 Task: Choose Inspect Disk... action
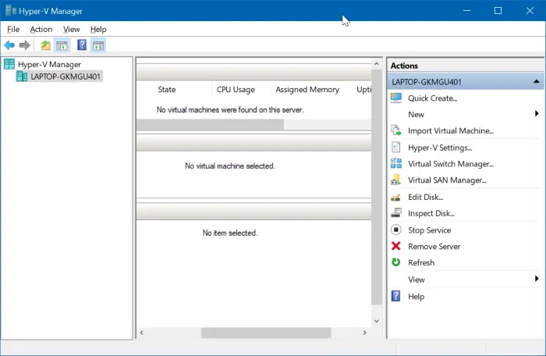431,213
